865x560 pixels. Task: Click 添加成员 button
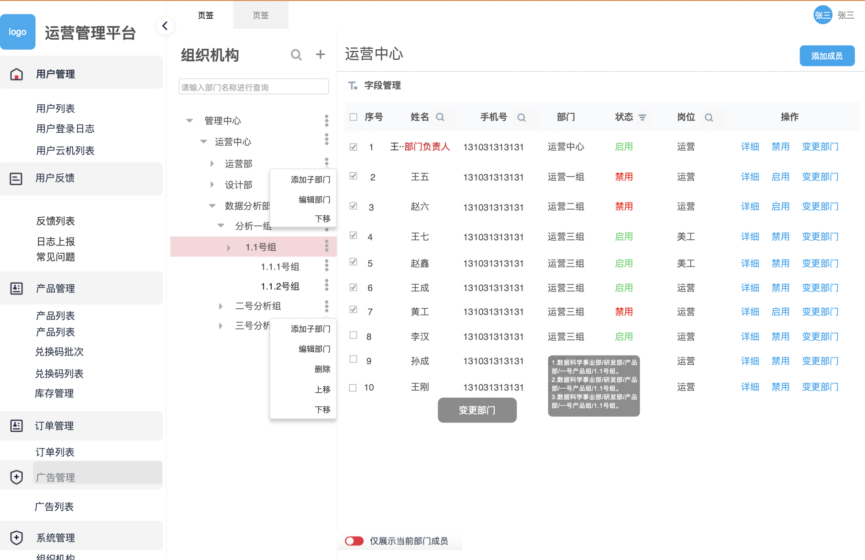827,56
